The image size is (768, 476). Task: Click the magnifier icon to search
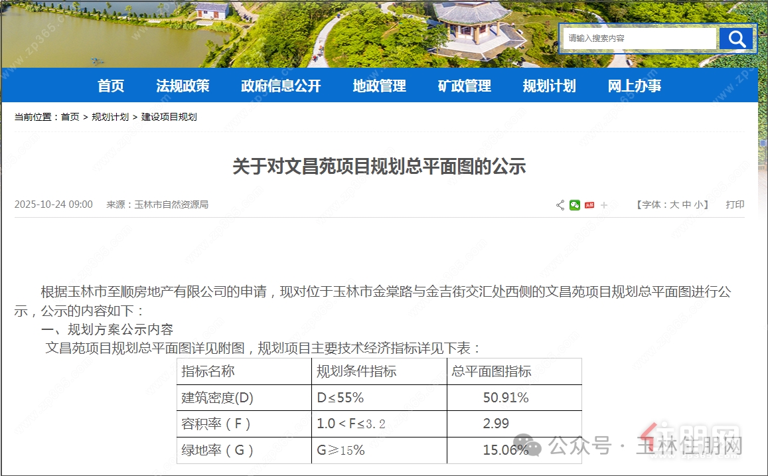coord(736,39)
